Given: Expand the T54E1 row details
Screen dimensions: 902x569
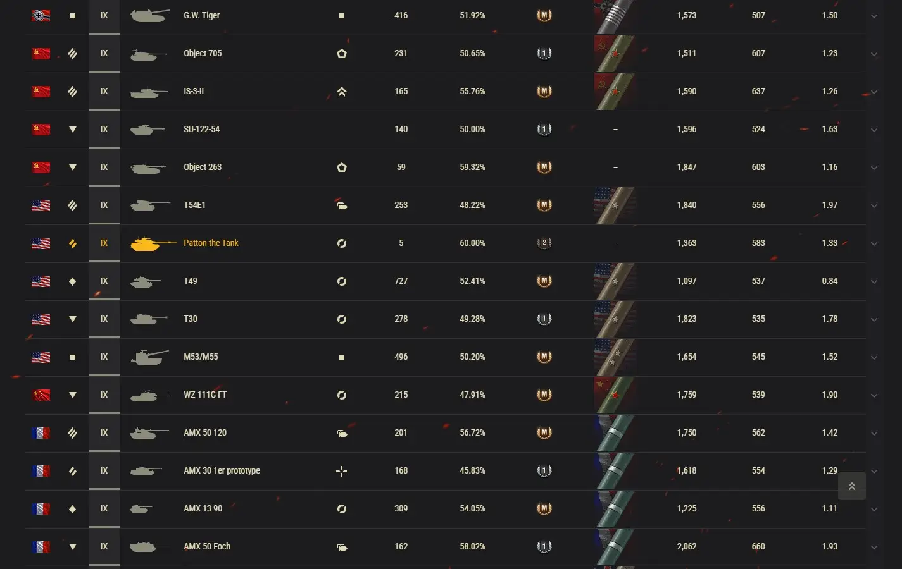Looking at the screenshot, I should click(x=874, y=205).
